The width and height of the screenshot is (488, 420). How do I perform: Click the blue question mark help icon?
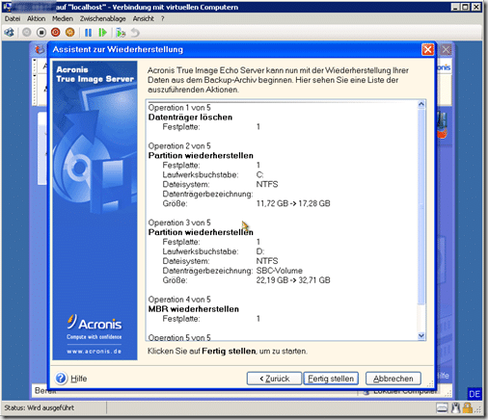point(61,379)
